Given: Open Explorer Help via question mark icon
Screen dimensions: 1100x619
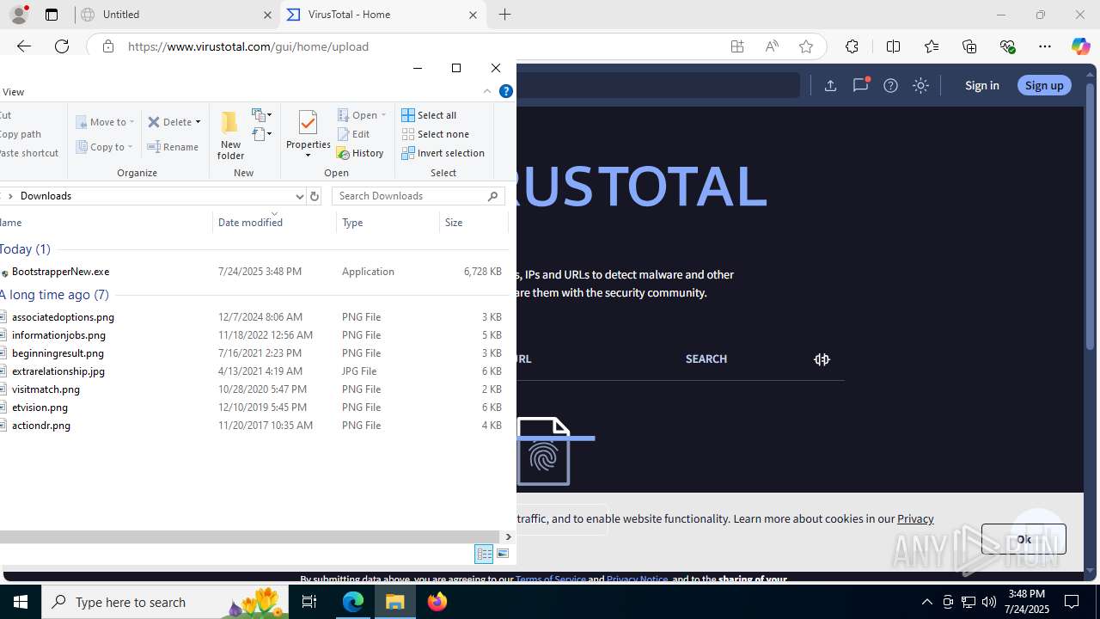Looking at the screenshot, I should 506,91.
